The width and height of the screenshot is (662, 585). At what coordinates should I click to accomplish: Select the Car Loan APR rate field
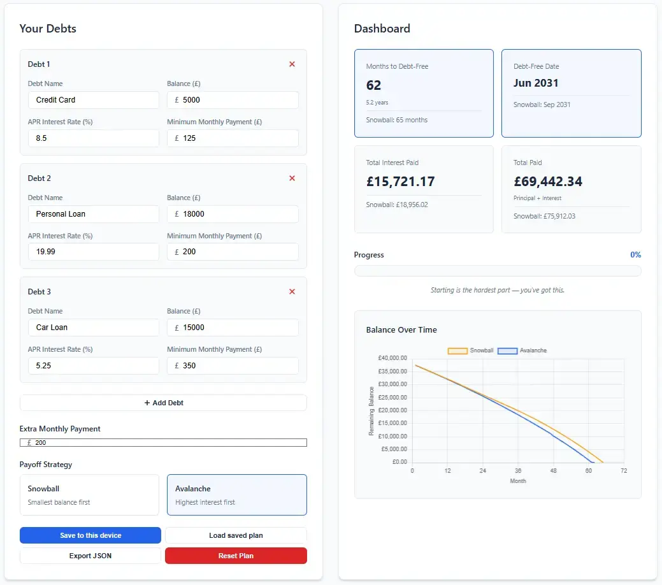(94, 366)
